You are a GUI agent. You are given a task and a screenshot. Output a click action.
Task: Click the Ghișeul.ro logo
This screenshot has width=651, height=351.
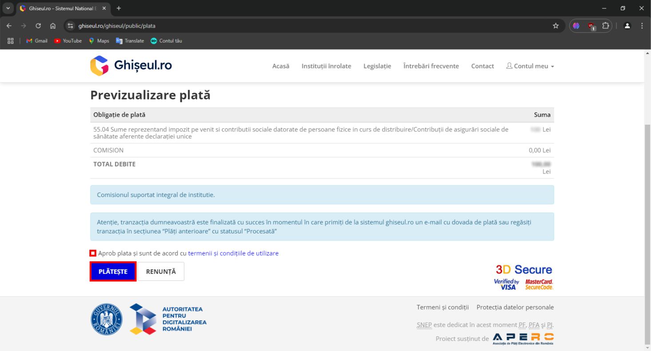pos(131,66)
